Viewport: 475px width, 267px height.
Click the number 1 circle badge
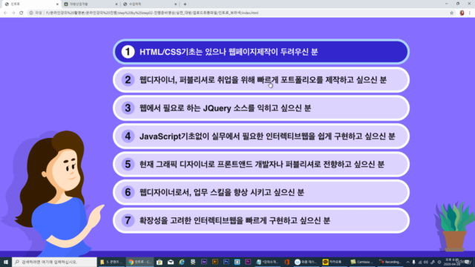click(128, 52)
